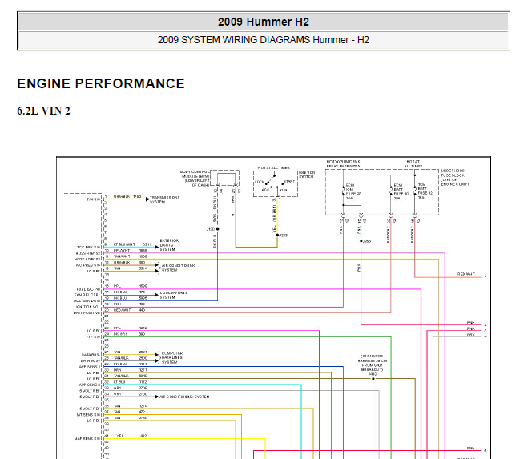Click "AIR CONDITIONING SYSTEM" label beside pin 34
The height and width of the screenshot is (459, 528).
coord(184,397)
